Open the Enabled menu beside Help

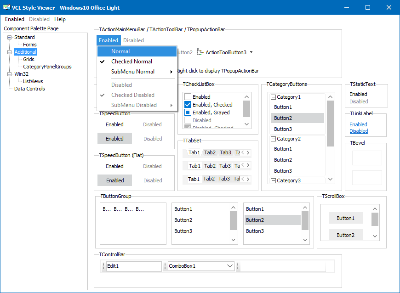15,19
